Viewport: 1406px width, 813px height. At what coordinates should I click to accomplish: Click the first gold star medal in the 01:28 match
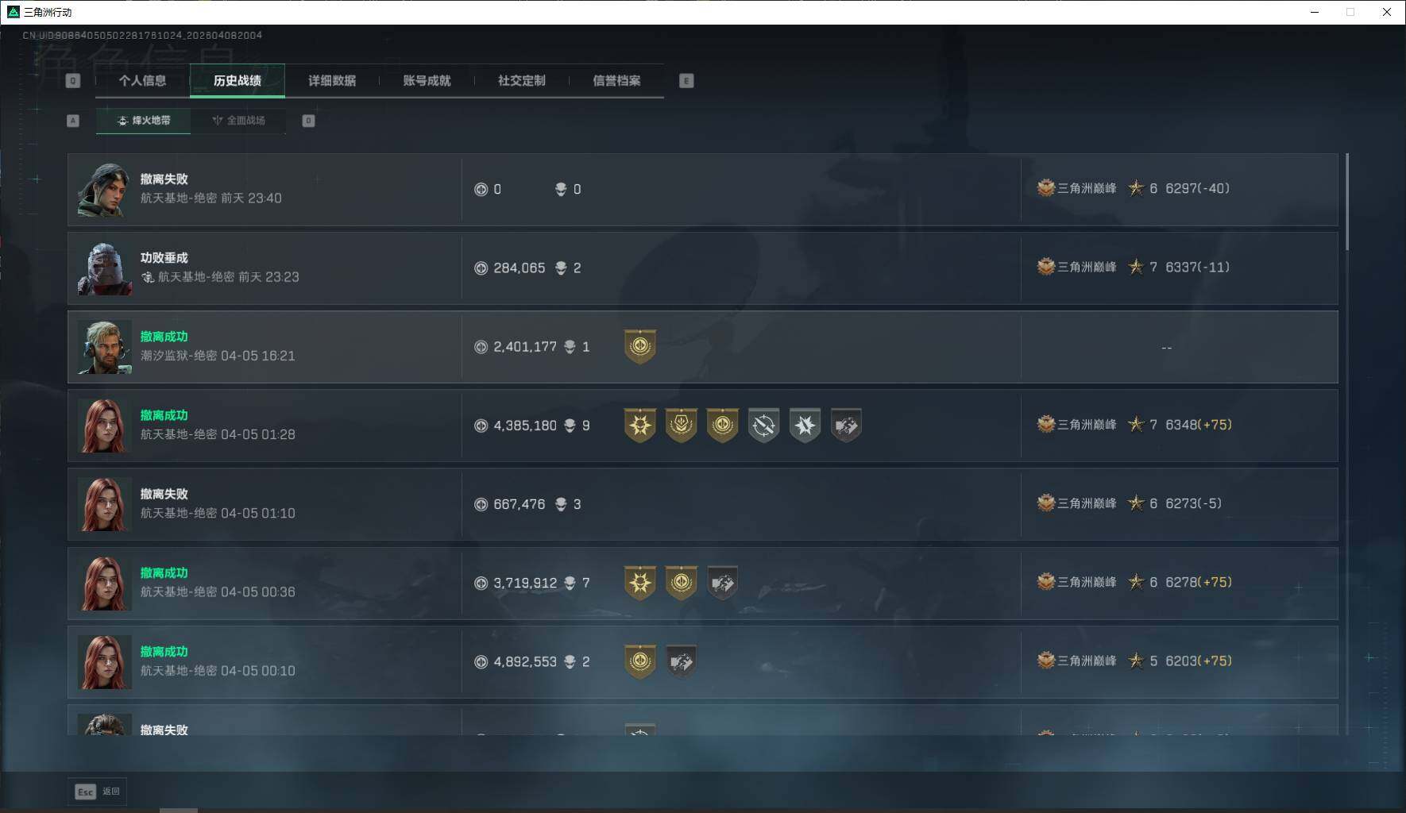[x=640, y=426]
